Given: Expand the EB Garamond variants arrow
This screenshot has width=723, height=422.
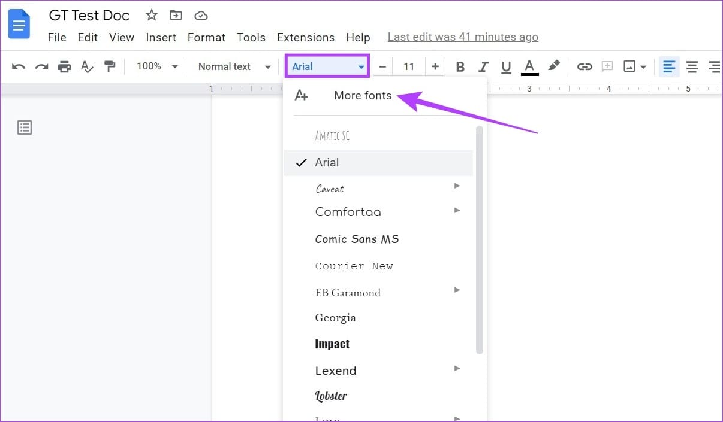Looking at the screenshot, I should point(457,290).
